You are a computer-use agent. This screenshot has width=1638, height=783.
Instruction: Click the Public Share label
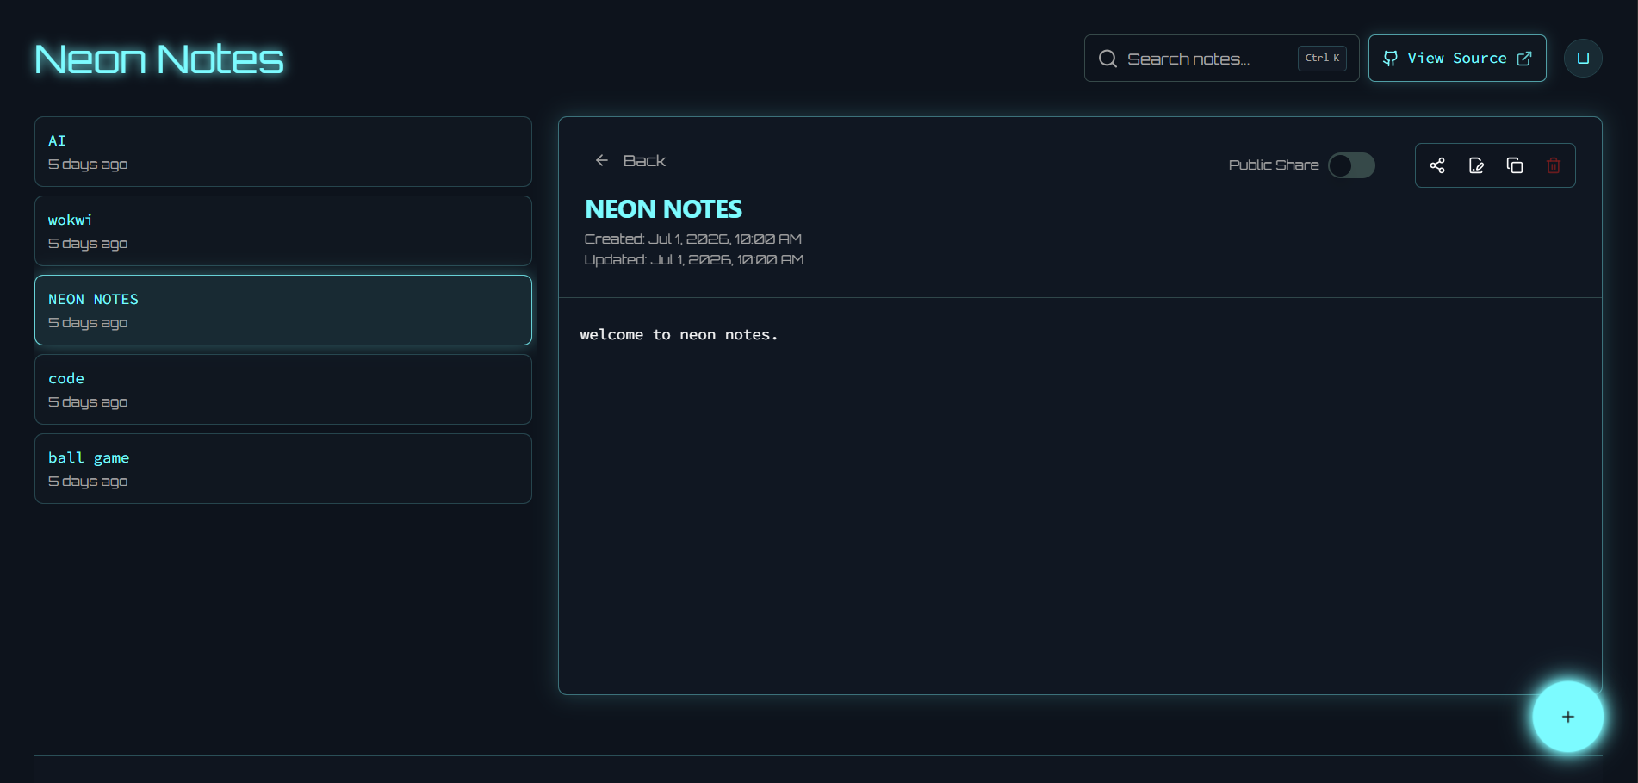[1274, 165]
